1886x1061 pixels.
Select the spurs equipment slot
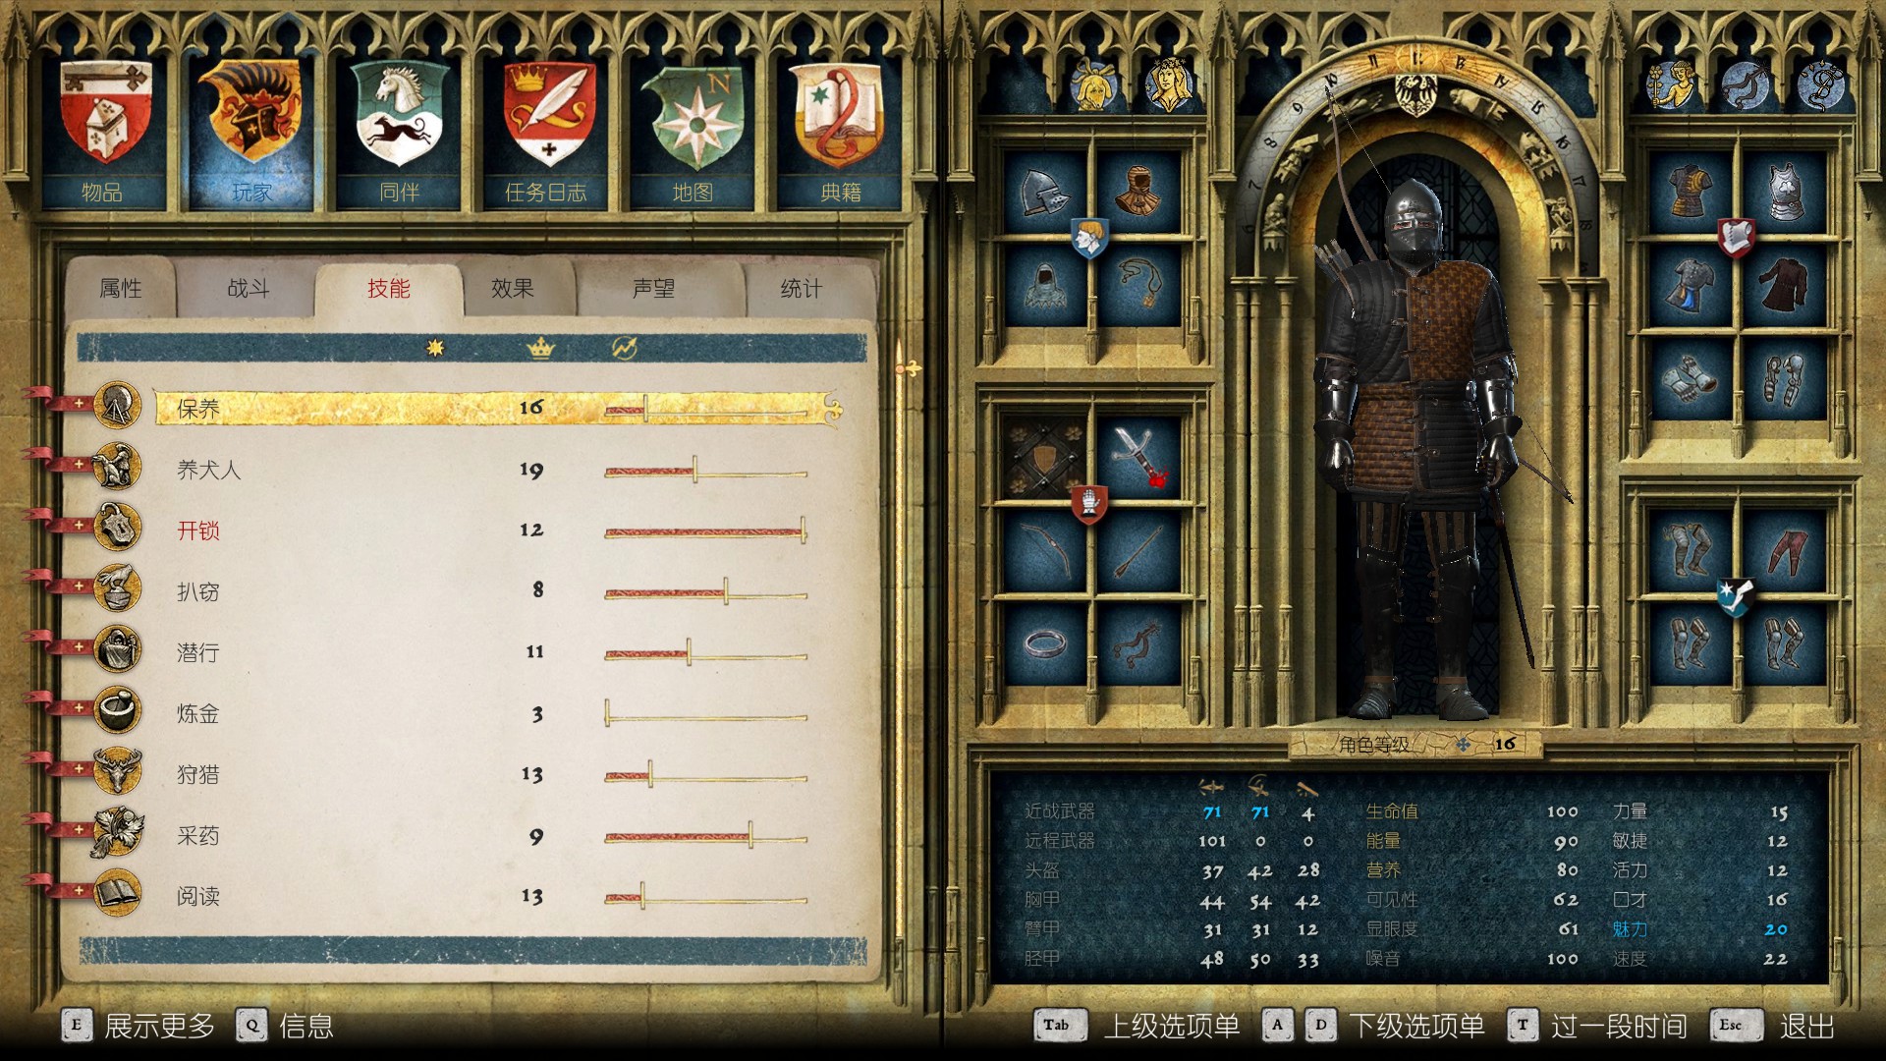[x=1138, y=645]
